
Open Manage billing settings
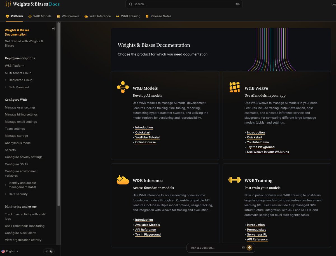(21, 114)
